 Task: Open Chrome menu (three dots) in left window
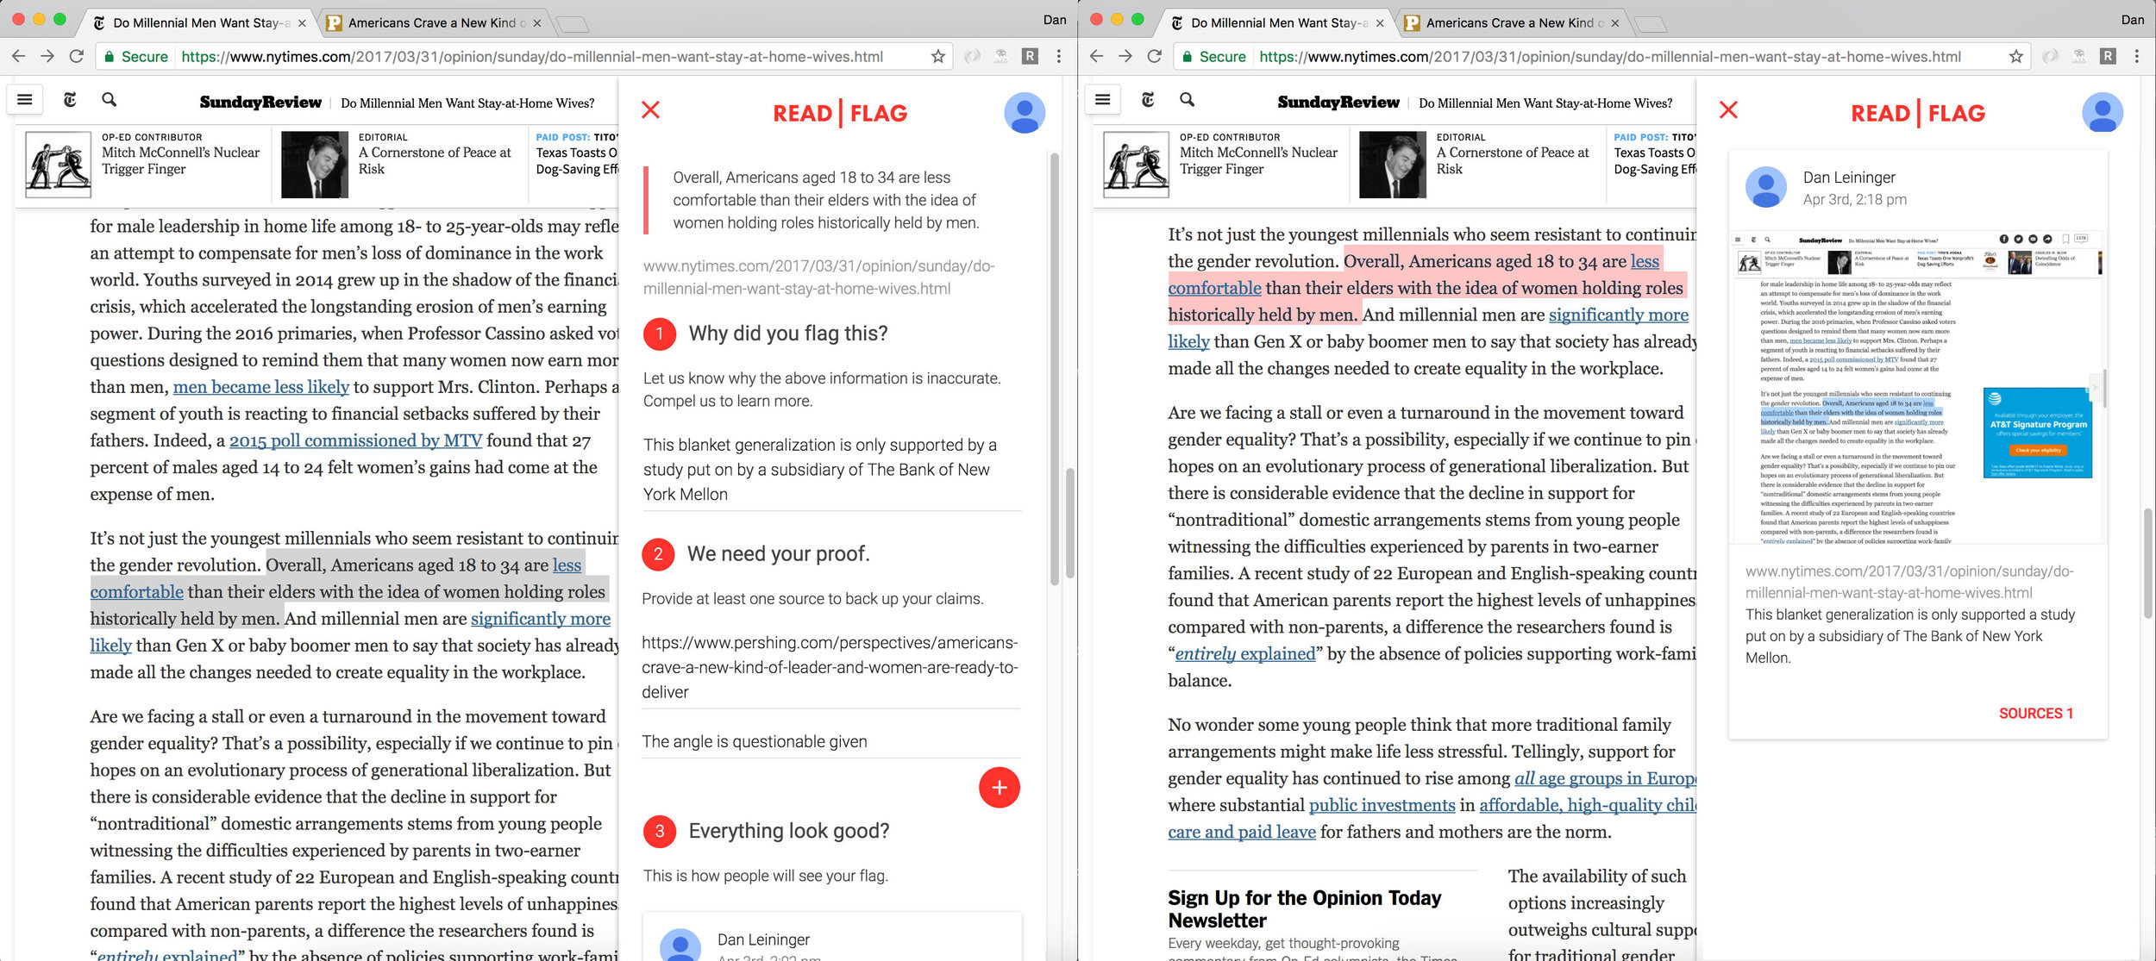click(x=1059, y=57)
